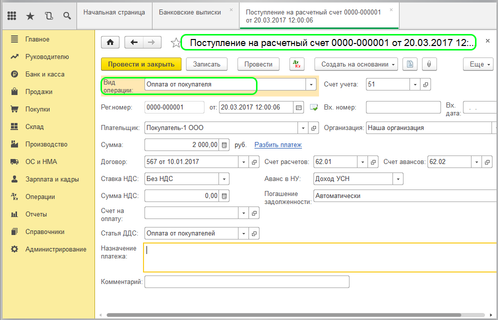Image resolution: width=498 pixels, height=320 pixels.
Task: Add document to favorites with star
Action: 175,43
